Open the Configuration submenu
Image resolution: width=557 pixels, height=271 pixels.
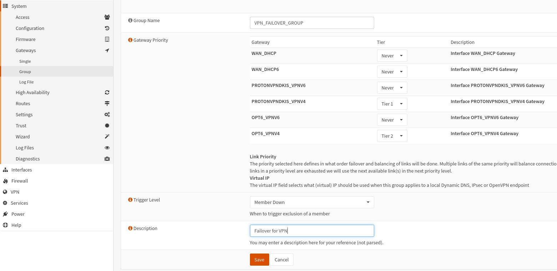[x=57, y=28]
